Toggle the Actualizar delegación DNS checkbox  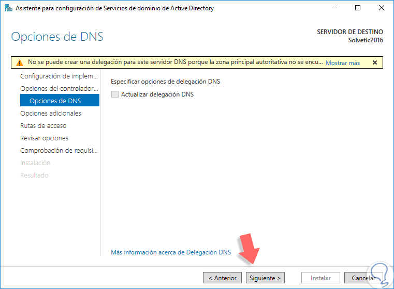[115, 94]
